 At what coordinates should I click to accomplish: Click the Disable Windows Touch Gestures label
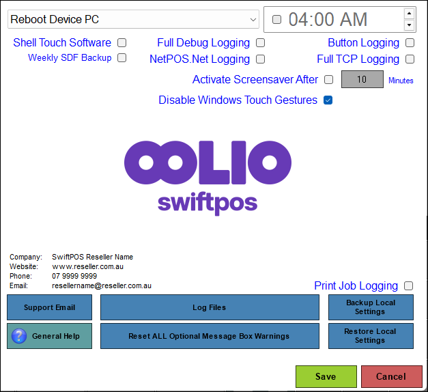[x=238, y=100]
